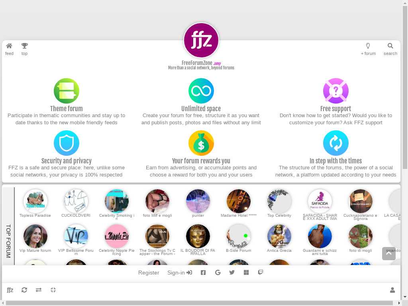Sign in with the Windows icon
Image resolution: width=408 pixels, height=306 pixels.
(x=246, y=273)
